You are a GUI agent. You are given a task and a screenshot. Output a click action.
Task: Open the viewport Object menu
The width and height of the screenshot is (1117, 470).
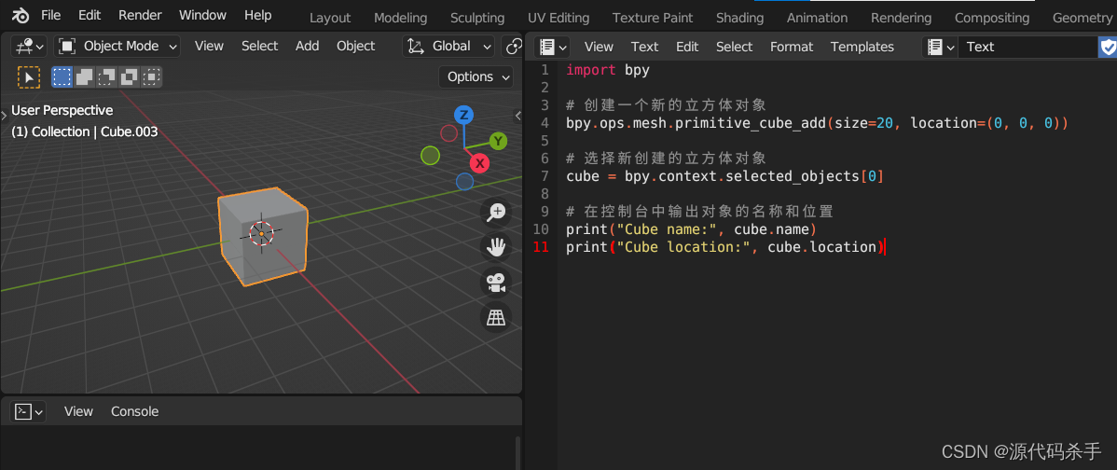pos(355,47)
